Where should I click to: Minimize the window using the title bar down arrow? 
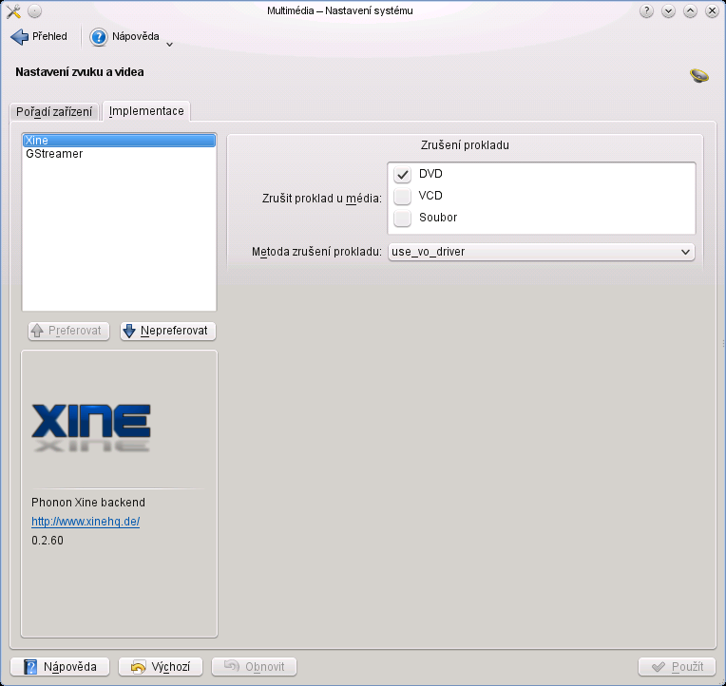click(668, 11)
